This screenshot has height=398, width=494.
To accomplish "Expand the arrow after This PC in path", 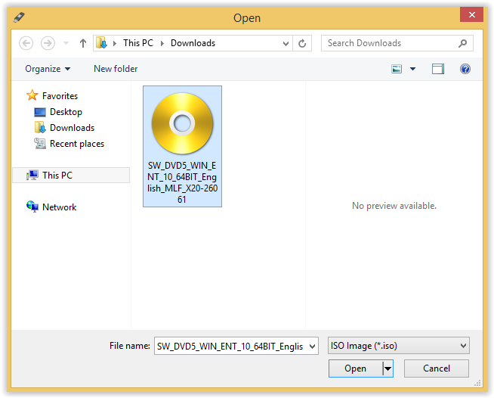I will [162, 43].
